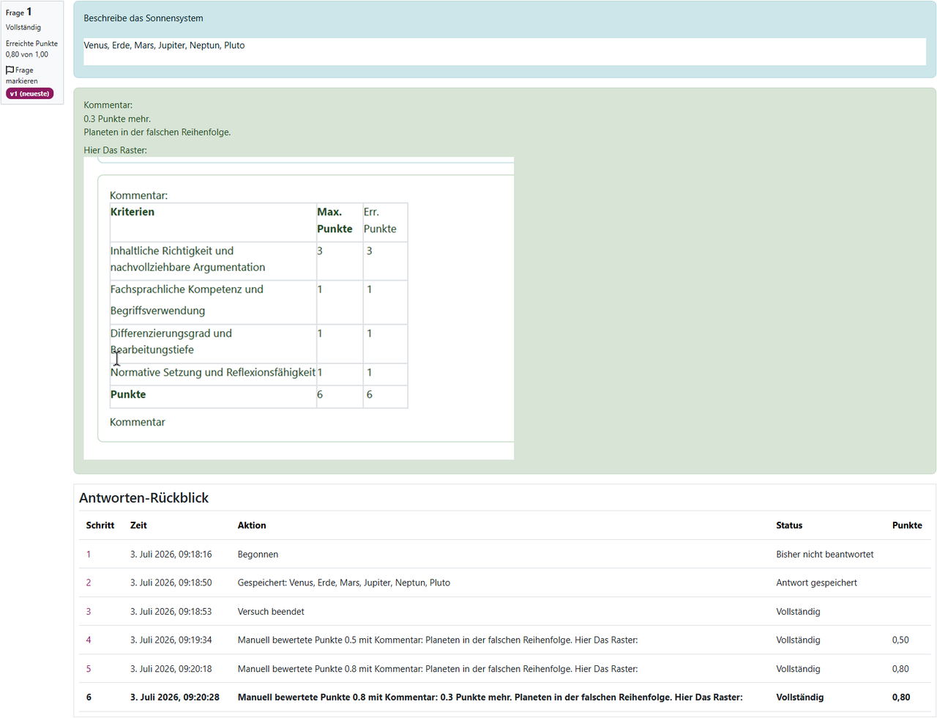Click the "Err. Punkte" rubric column header
Viewport: 937px width, 718px height.
coord(380,221)
